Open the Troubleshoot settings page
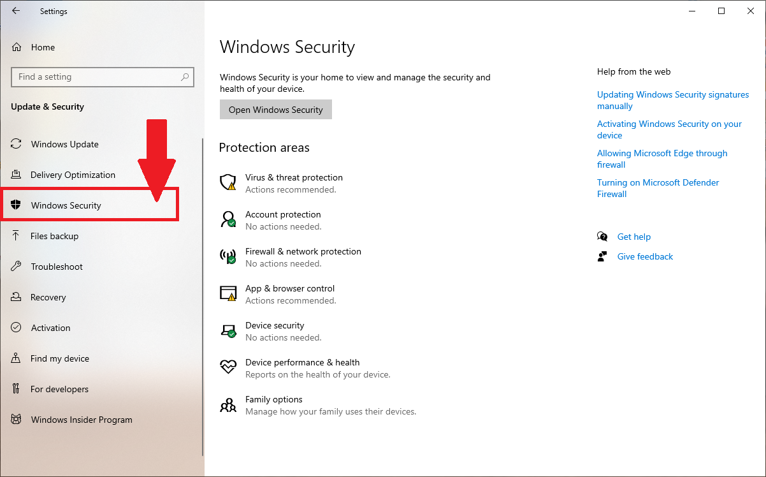 pyautogui.click(x=57, y=267)
